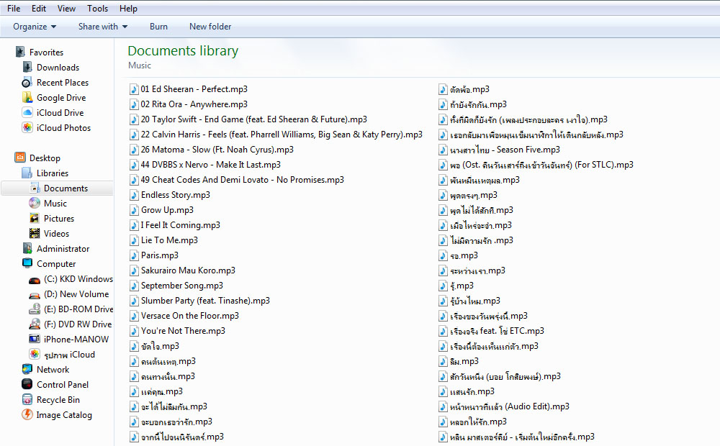
Task: Select 49 Cheat Codes No Promises file
Action: click(x=237, y=180)
